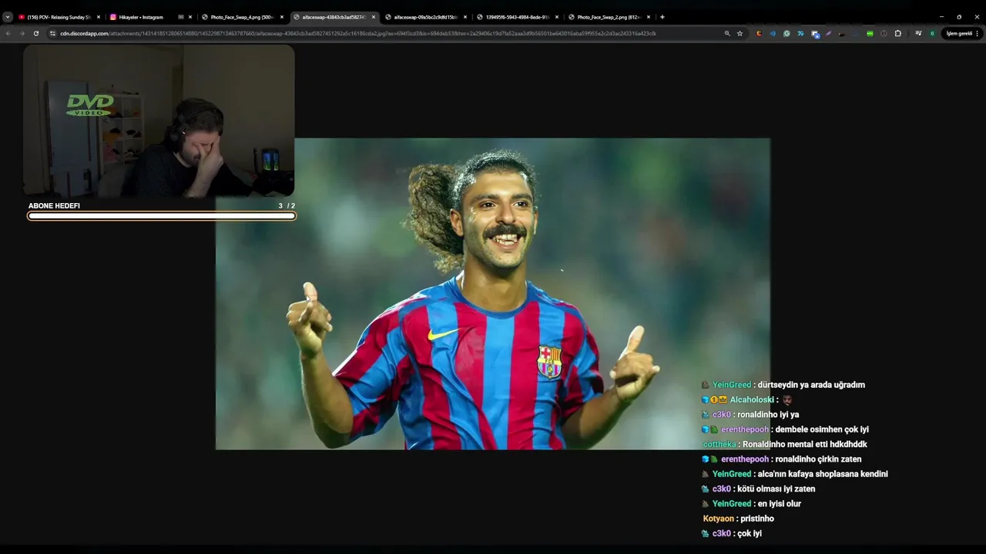Close the aifaceswap-43843 tab
The image size is (986, 554).
tap(374, 17)
